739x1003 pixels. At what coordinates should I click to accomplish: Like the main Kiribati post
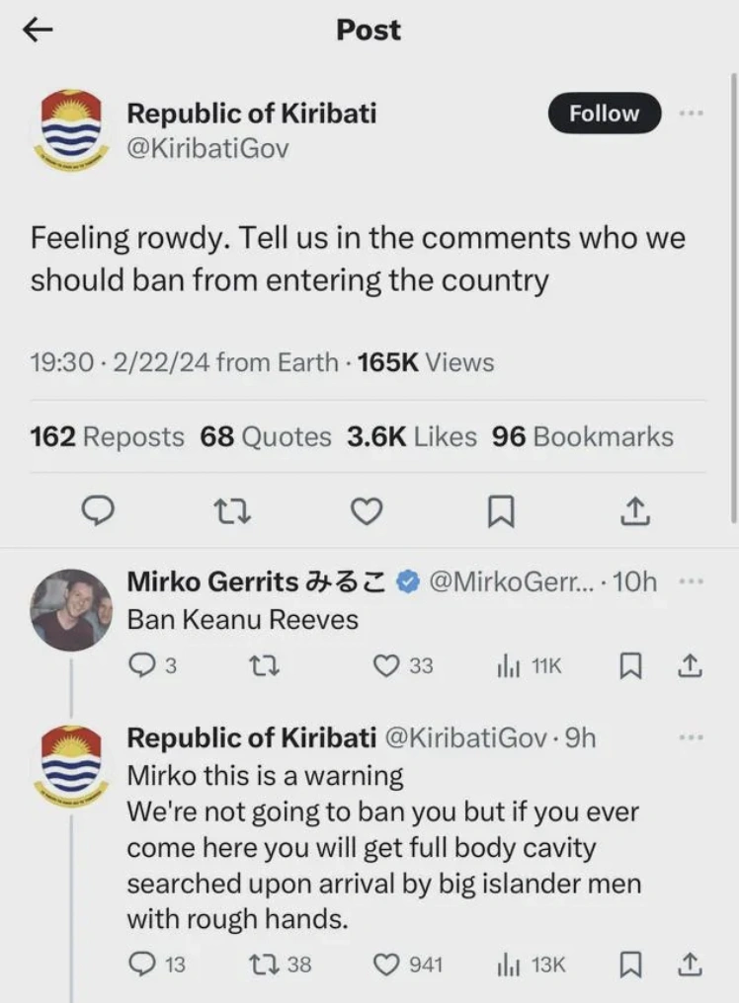[x=367, y=510]
